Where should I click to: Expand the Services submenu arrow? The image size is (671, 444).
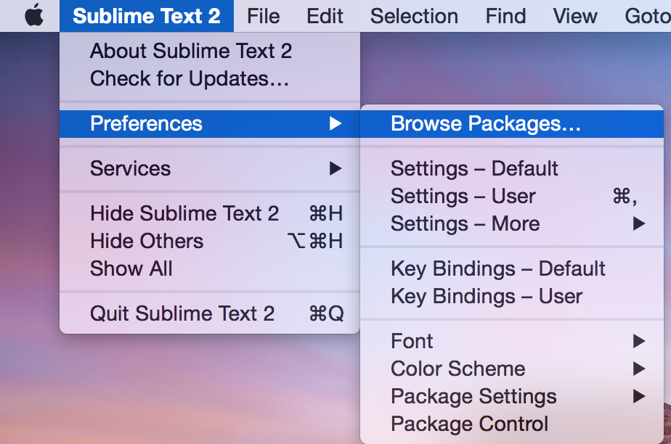[335, 168]
